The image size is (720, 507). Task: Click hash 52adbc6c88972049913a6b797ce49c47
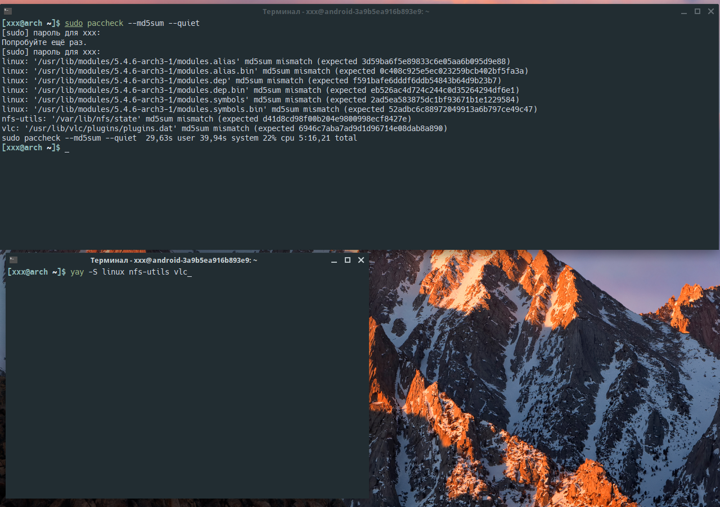[x=461, y=109]
